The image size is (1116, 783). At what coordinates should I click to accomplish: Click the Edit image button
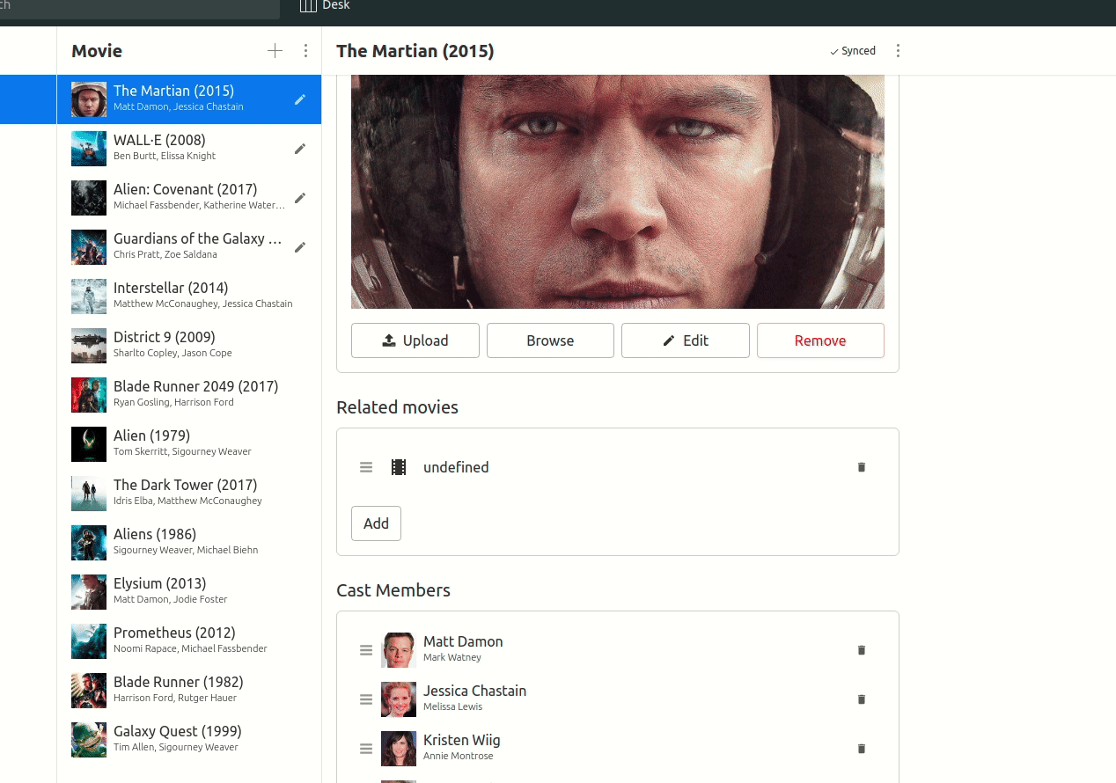[686, 340]
